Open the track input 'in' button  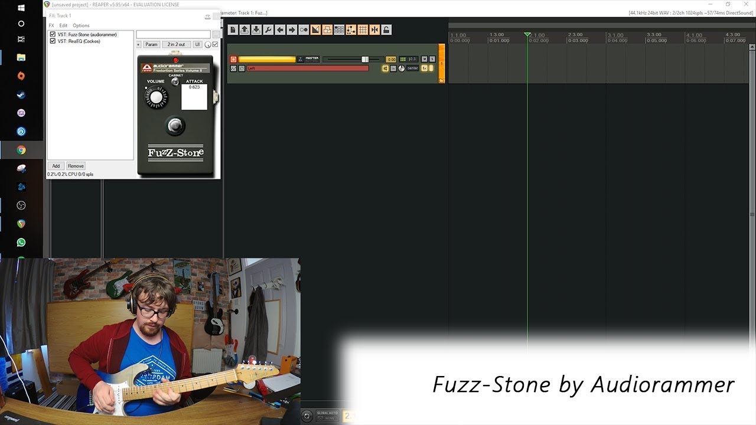click(x=393, y=68)
